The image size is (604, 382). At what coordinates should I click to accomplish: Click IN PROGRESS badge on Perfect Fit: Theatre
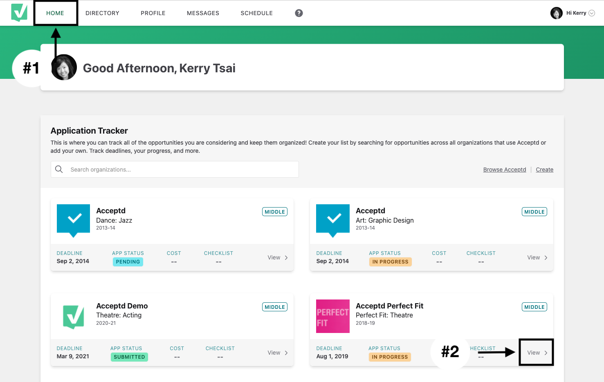(390, 357)
